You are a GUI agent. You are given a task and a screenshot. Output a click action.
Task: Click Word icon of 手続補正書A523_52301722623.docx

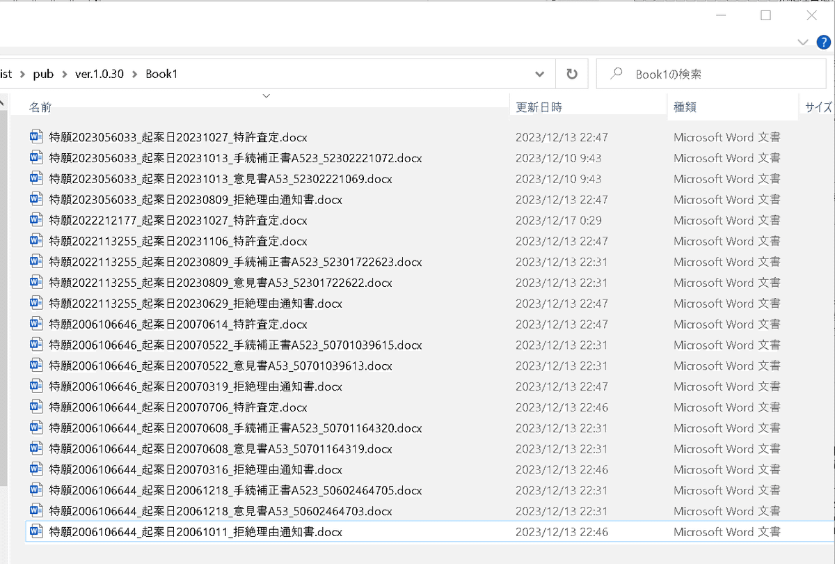coord(36,262)
